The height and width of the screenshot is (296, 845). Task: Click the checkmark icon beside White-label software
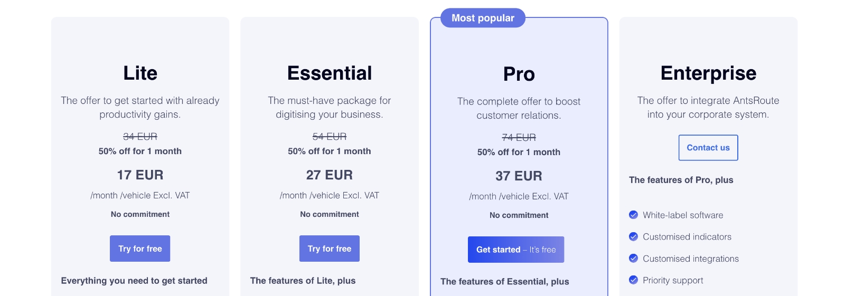[633, 215]
